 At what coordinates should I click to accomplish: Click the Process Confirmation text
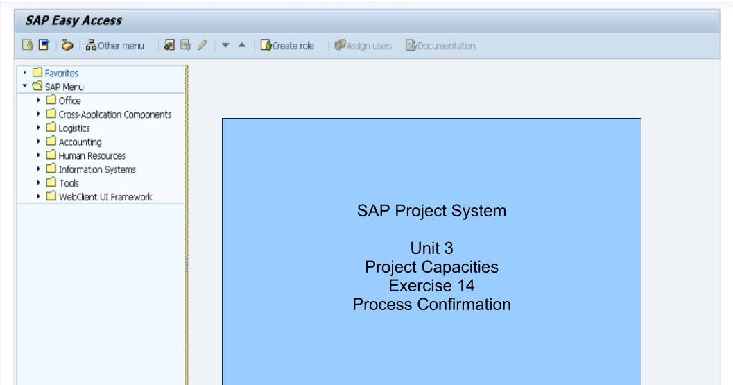[431, 304]
